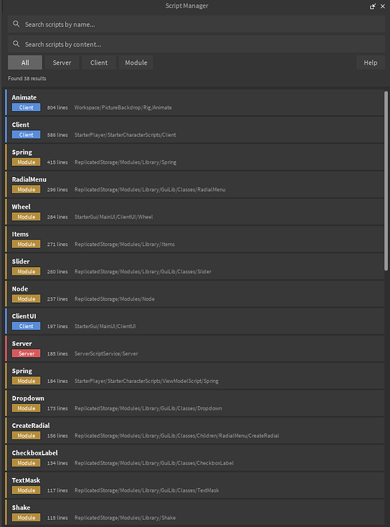Open the Shake script title
This screenshot has height=527, width=390.
point(21,507)
